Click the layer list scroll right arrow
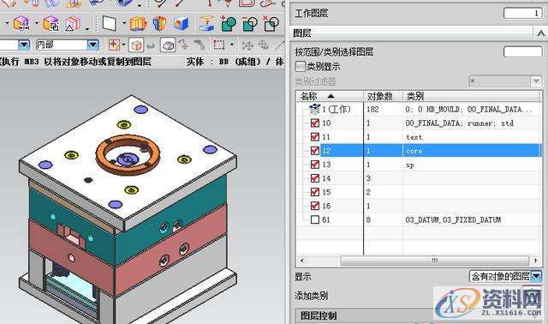This screenshot has height=324, width=548. (536, 261)
